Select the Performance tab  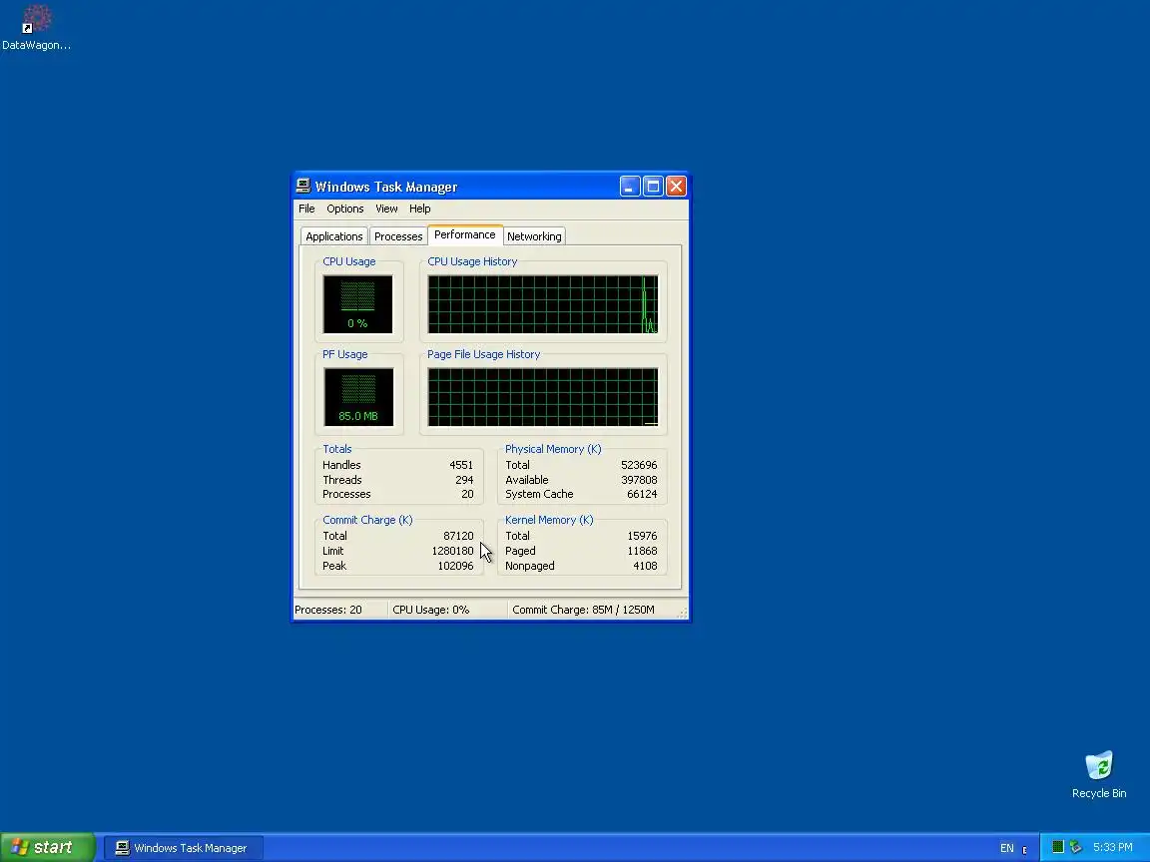click(x=465, y=234)
